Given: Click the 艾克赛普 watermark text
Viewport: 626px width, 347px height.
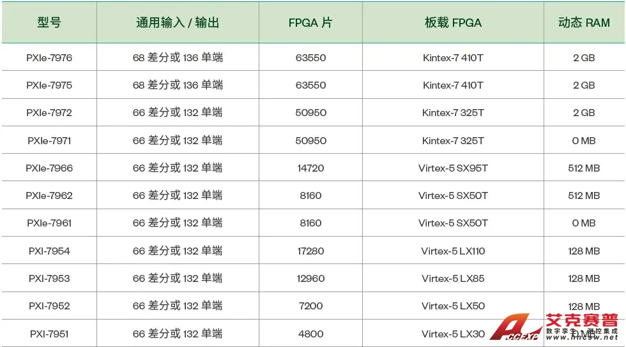Looking at the screenshot, I should click(x=582, y=320).
